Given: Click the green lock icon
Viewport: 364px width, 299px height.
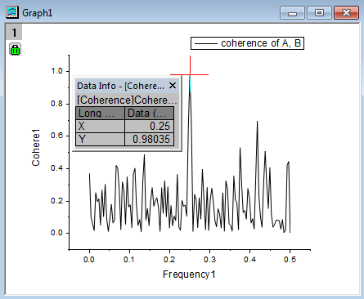Looking at the screenshot, I should click(15, 49).
